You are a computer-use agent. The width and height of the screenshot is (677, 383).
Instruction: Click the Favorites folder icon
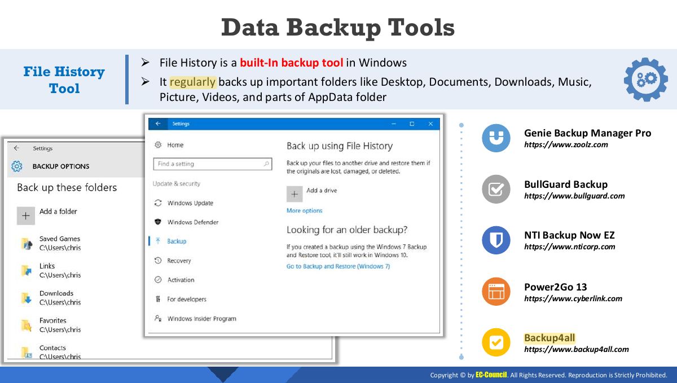[26, 325]
